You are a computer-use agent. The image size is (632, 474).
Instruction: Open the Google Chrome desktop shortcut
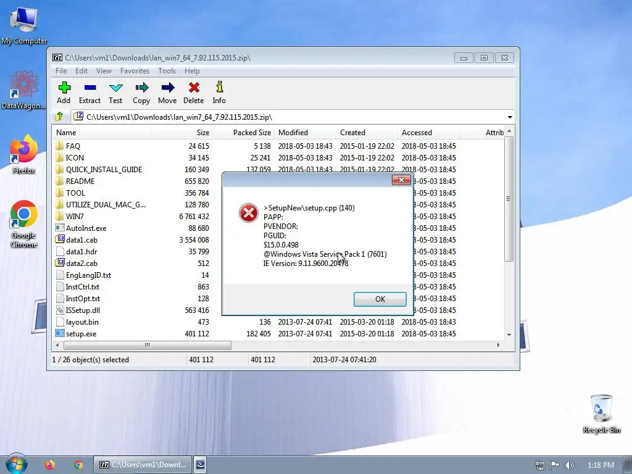pos(23,223)
